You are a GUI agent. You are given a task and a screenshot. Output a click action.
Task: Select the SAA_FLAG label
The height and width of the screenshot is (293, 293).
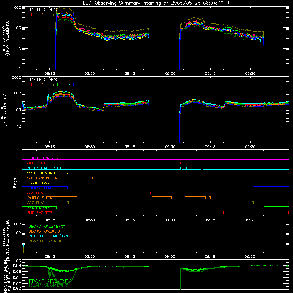click(x=36, y=193)
